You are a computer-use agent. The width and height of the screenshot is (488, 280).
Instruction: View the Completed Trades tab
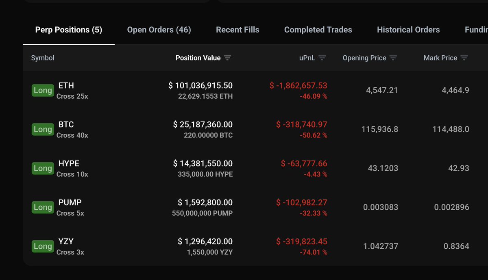click(x=318, y=30)
